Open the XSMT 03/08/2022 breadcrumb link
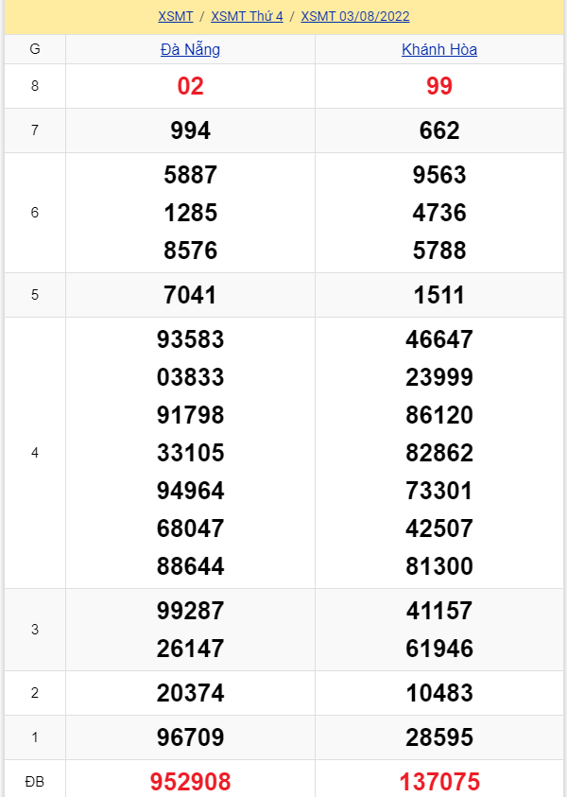Image resolution: width=567 pixels, height=797 pixels. coord(355,16)
